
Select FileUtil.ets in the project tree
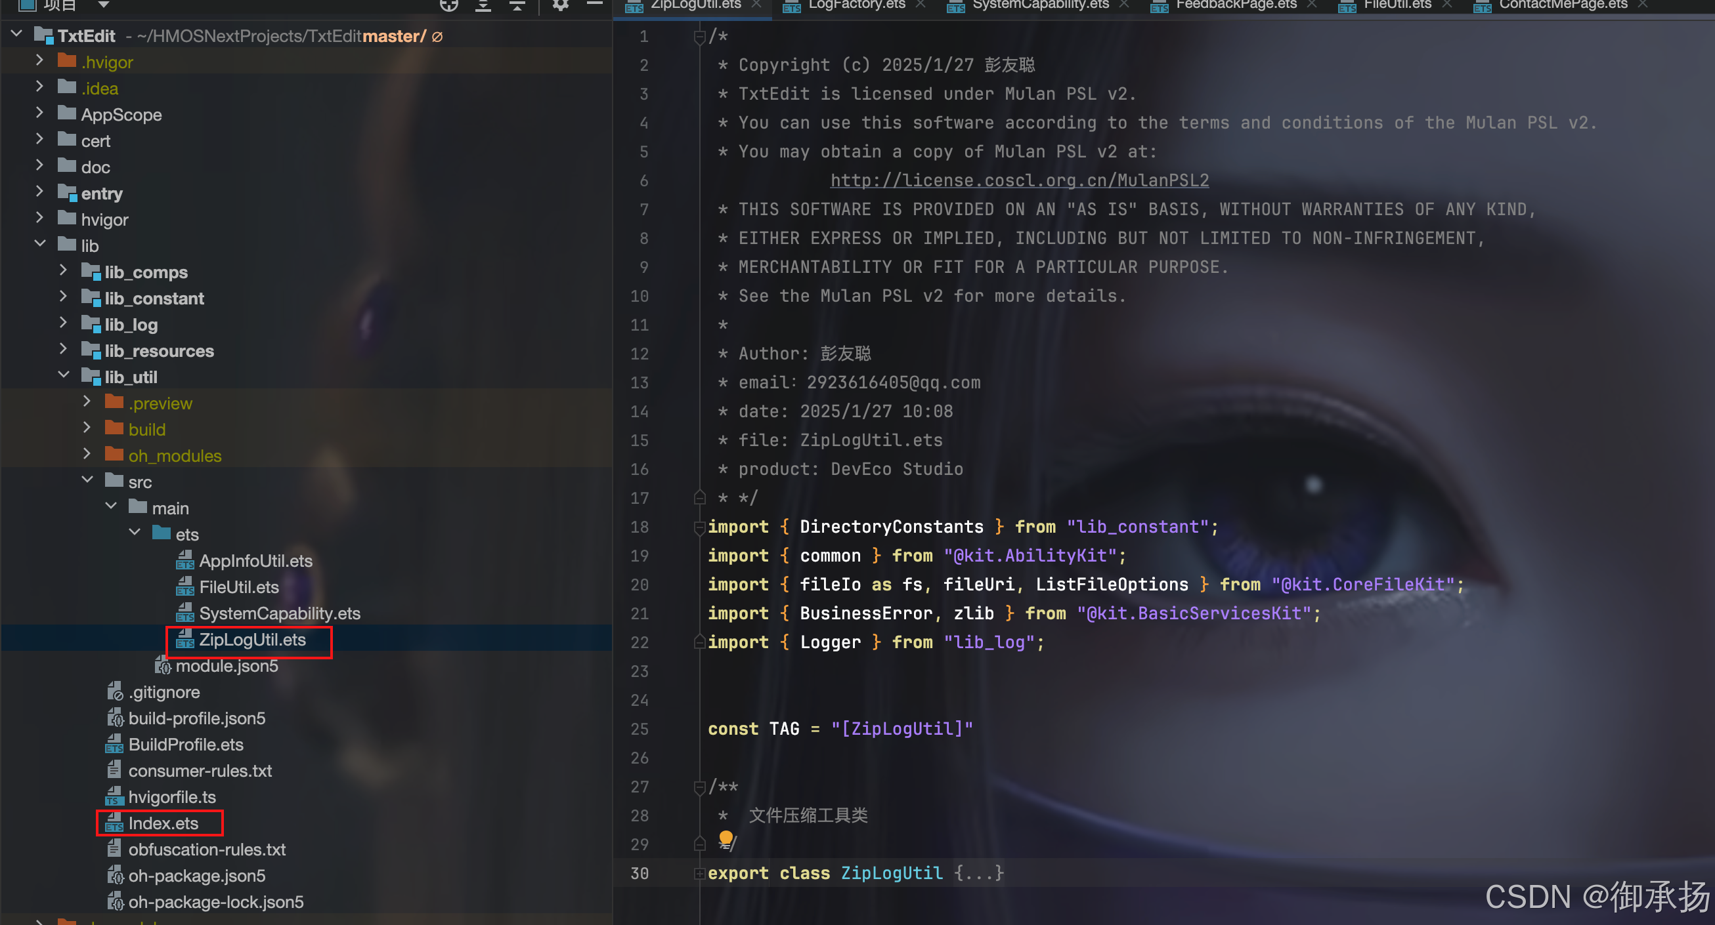pos(238,587)
